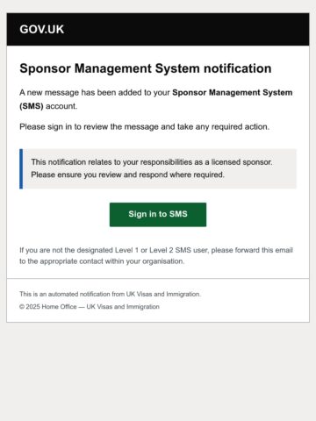This screenshot has width=316, height=421.
Task: Click the horizontal divider above the footer
Action: click(x=158, y=278)
